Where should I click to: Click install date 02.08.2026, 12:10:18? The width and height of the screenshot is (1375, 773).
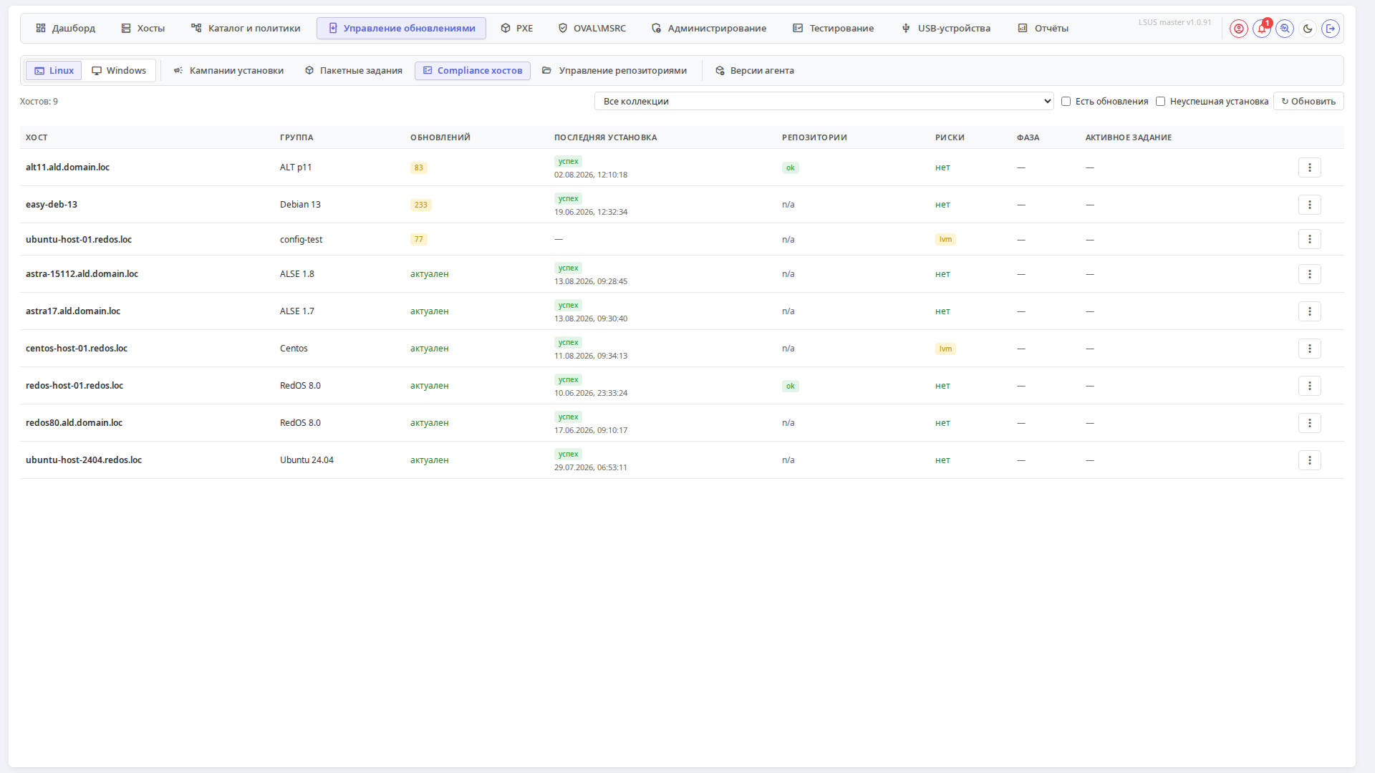click(x=591, y=175)
